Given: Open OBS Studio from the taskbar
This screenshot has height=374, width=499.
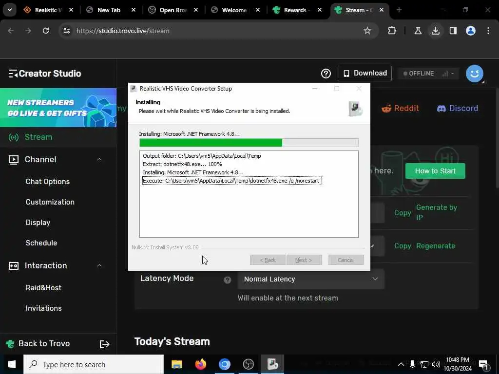Looking at the screenshot, I should point(248,364).
